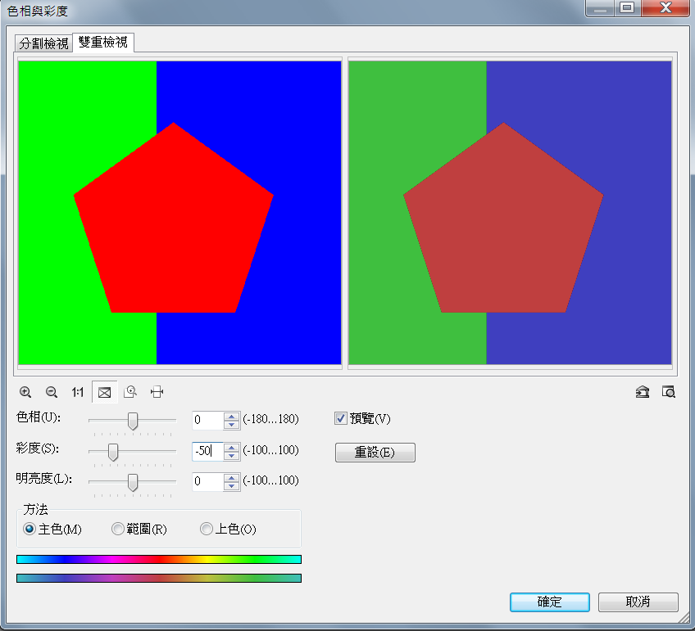
Task: Close the 色相與彩度 dialog window
Action: (x=665, y=7)
